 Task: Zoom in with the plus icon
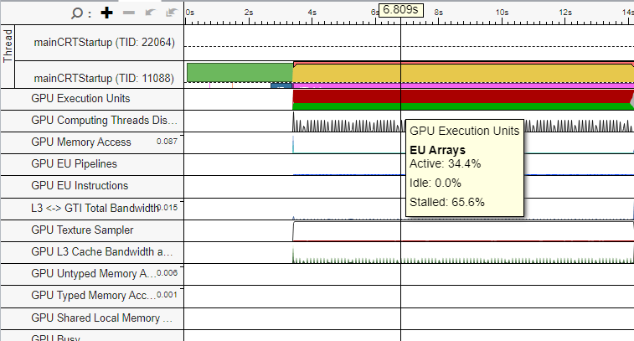106,13
